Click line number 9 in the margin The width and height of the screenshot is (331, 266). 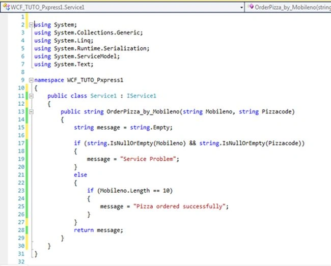(23, 80)
